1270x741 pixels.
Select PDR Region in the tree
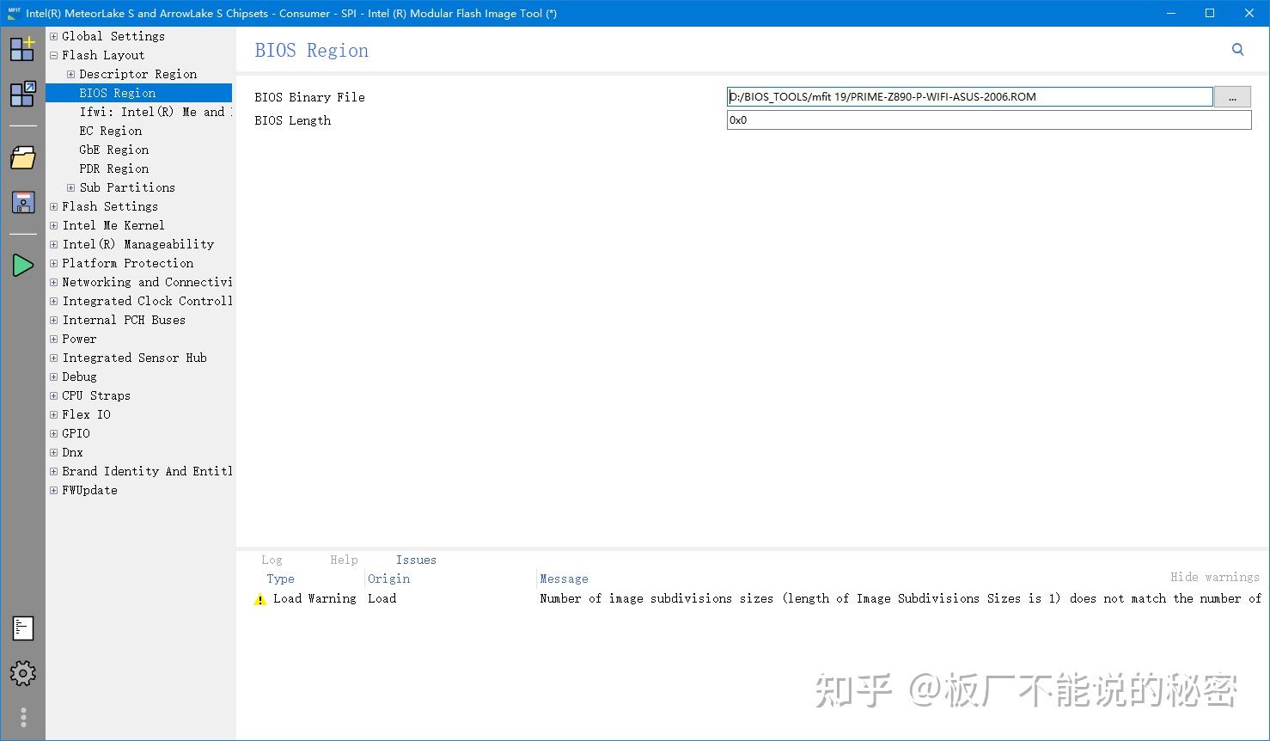pyautogui.click(x=114, y=168)
